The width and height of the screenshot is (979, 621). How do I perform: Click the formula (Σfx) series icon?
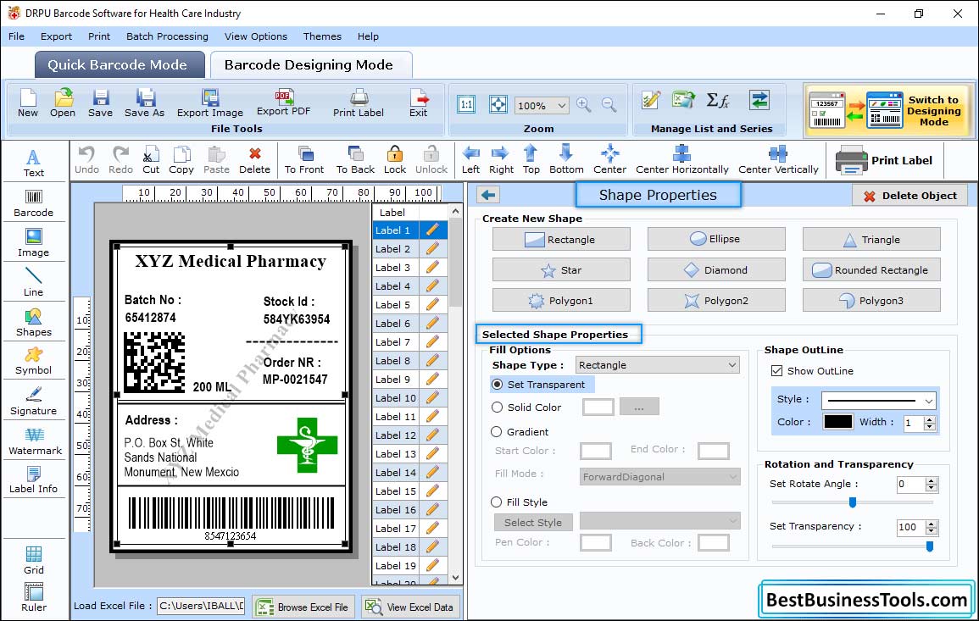[x=717, y=100]
